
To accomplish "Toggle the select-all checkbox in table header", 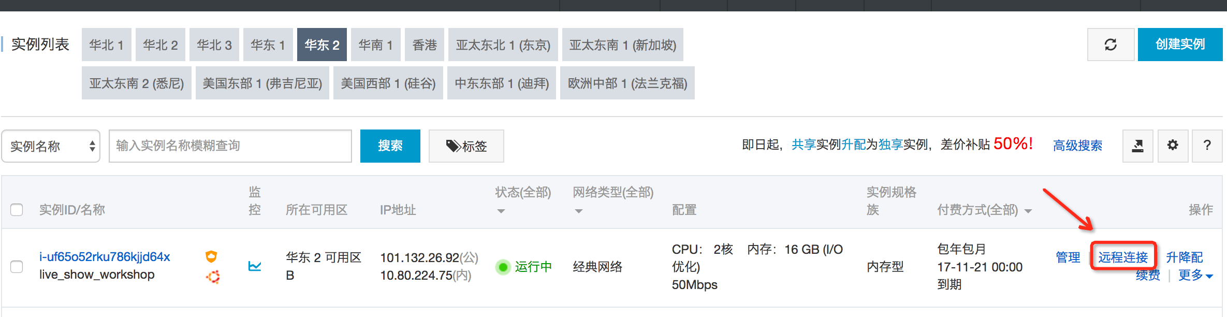I will click(x=17, y=210).
